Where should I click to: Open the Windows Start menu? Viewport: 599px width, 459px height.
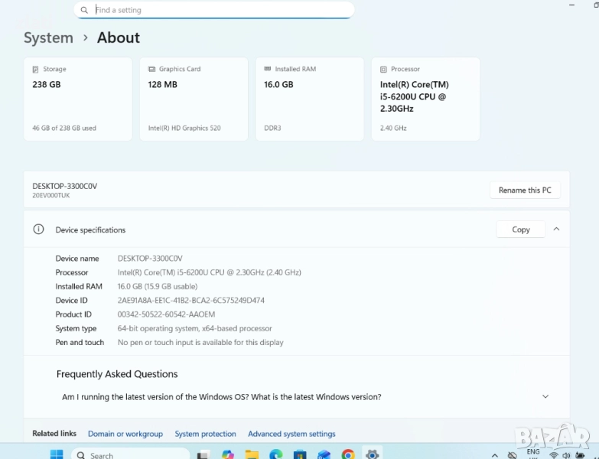[57, 454]
